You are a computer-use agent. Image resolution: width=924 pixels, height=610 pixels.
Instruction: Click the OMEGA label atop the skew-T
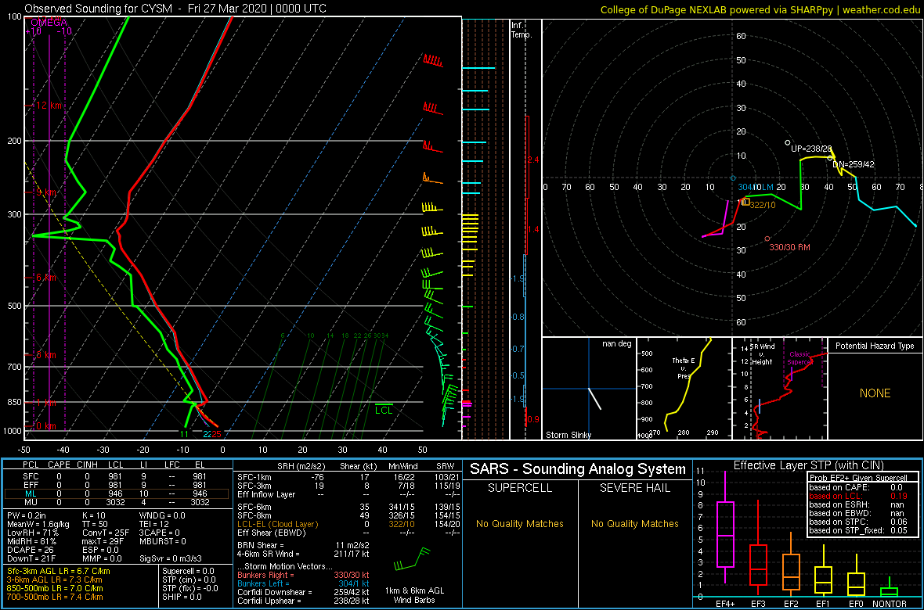[x=49, y=23]
